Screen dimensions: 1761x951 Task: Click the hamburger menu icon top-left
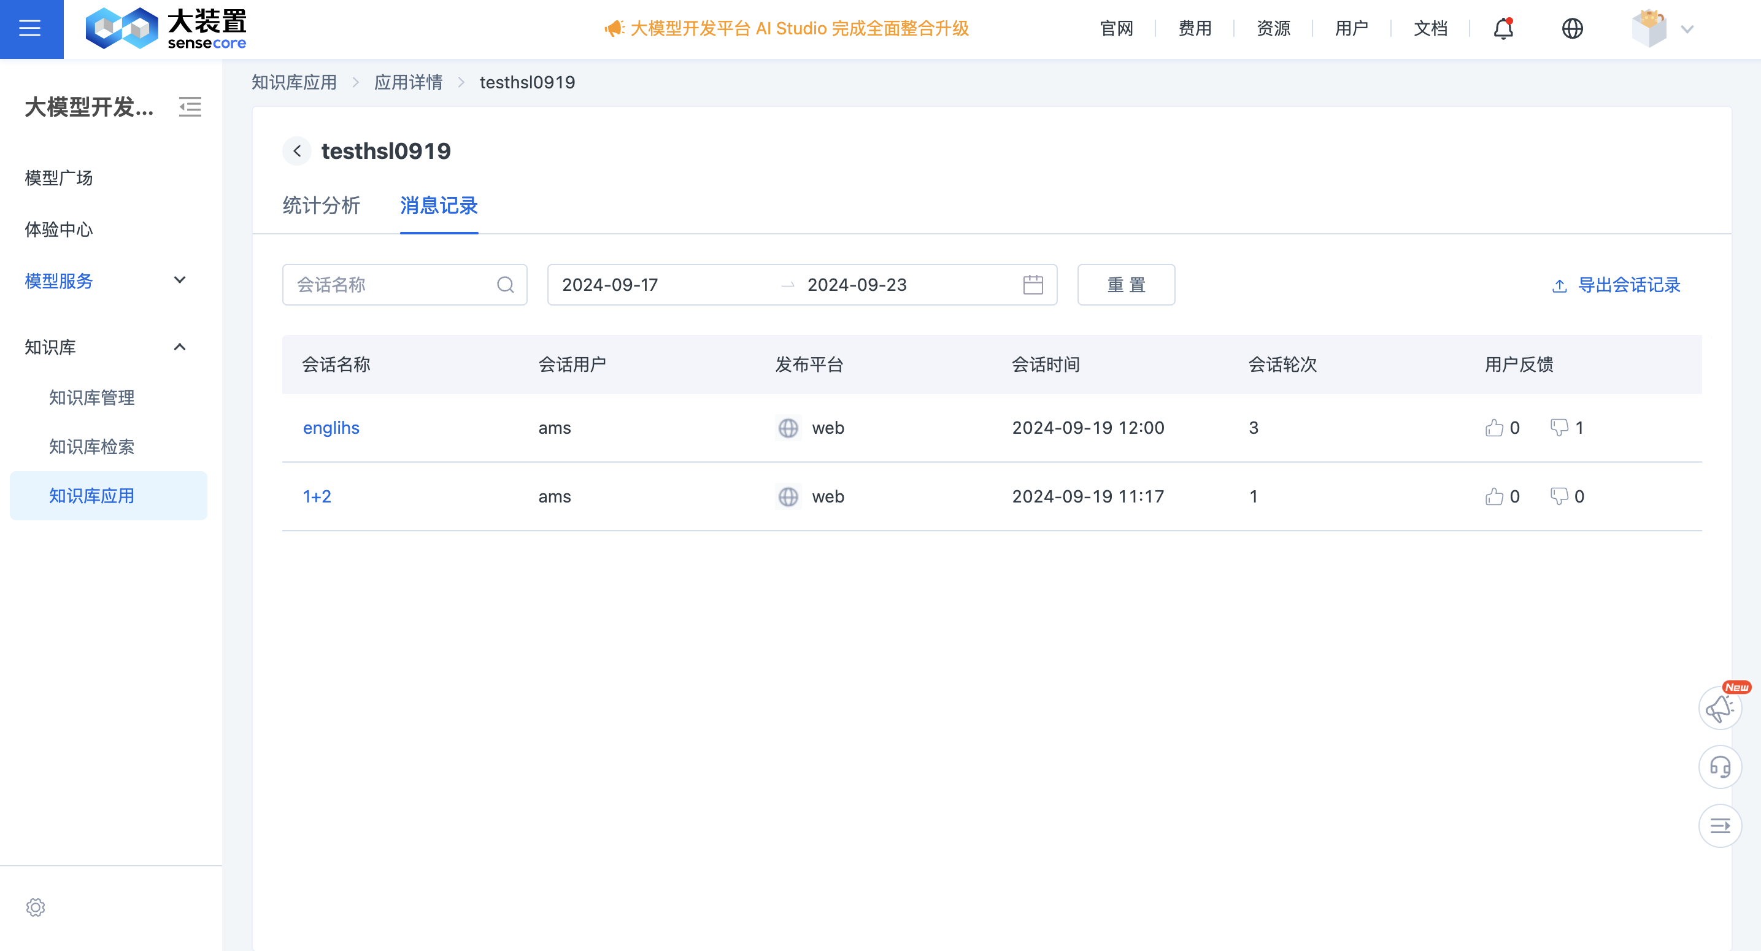33,29
